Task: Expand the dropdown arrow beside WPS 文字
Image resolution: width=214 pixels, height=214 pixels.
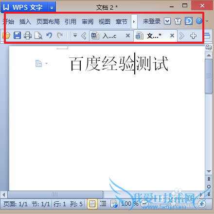Action: click(x=52, y=7)
